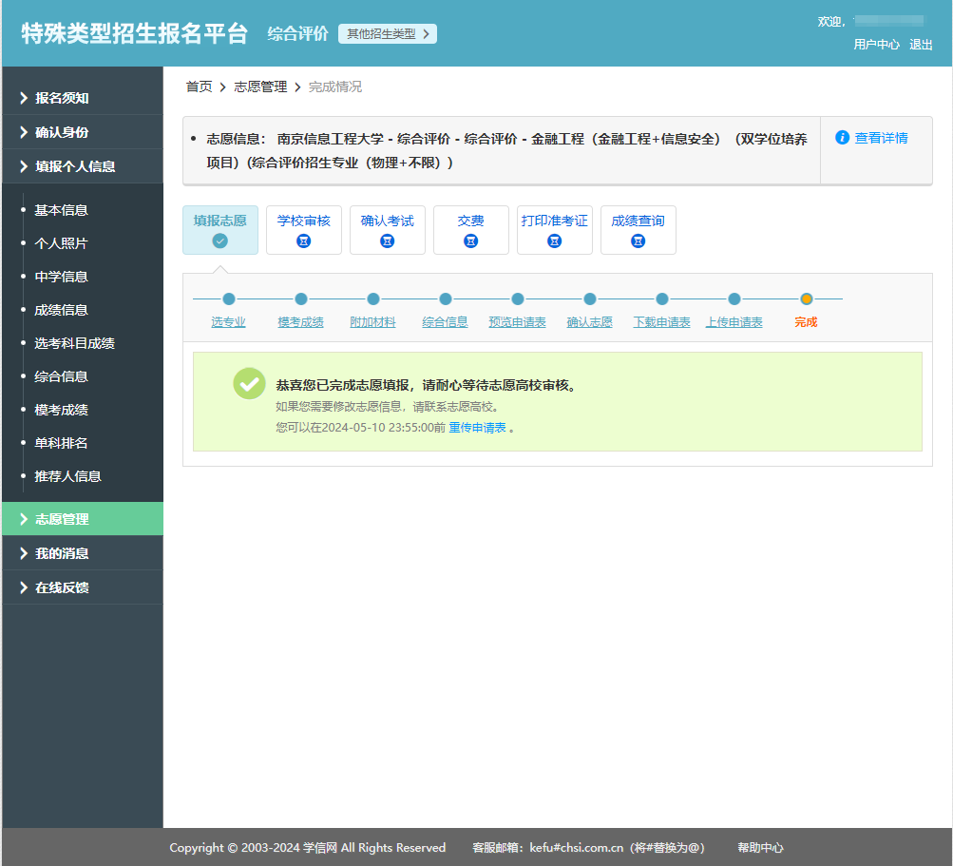The height and width of the screenshot is (866, 953).
Task: Go to the 预览申请表 step link
Action: 517,322
